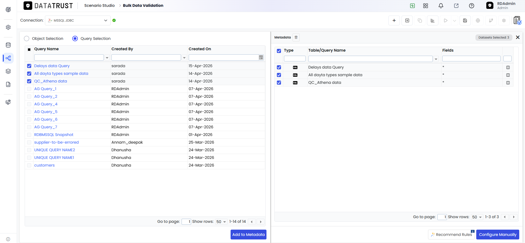Click the run play toolbar icon
525x243 pixels.
[x=446, y=20]
